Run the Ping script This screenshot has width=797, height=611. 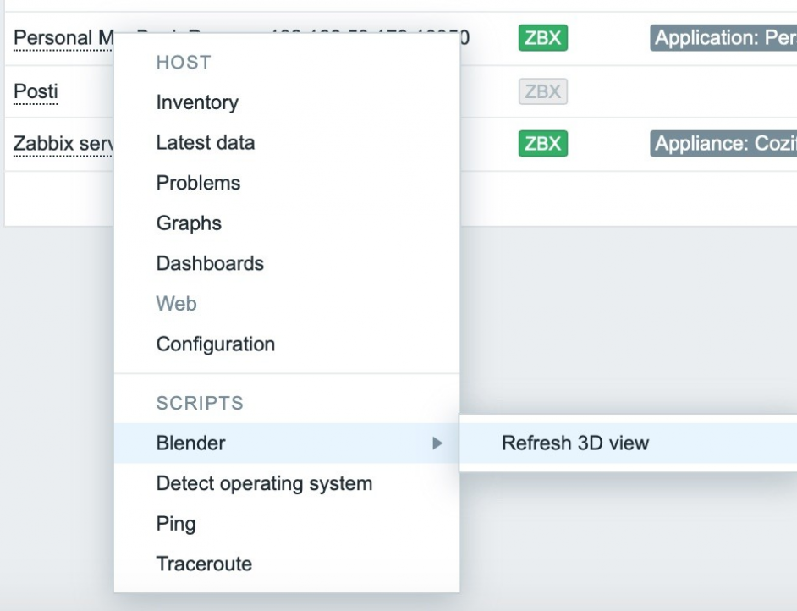pyautogui.click(x=176, y=524)
